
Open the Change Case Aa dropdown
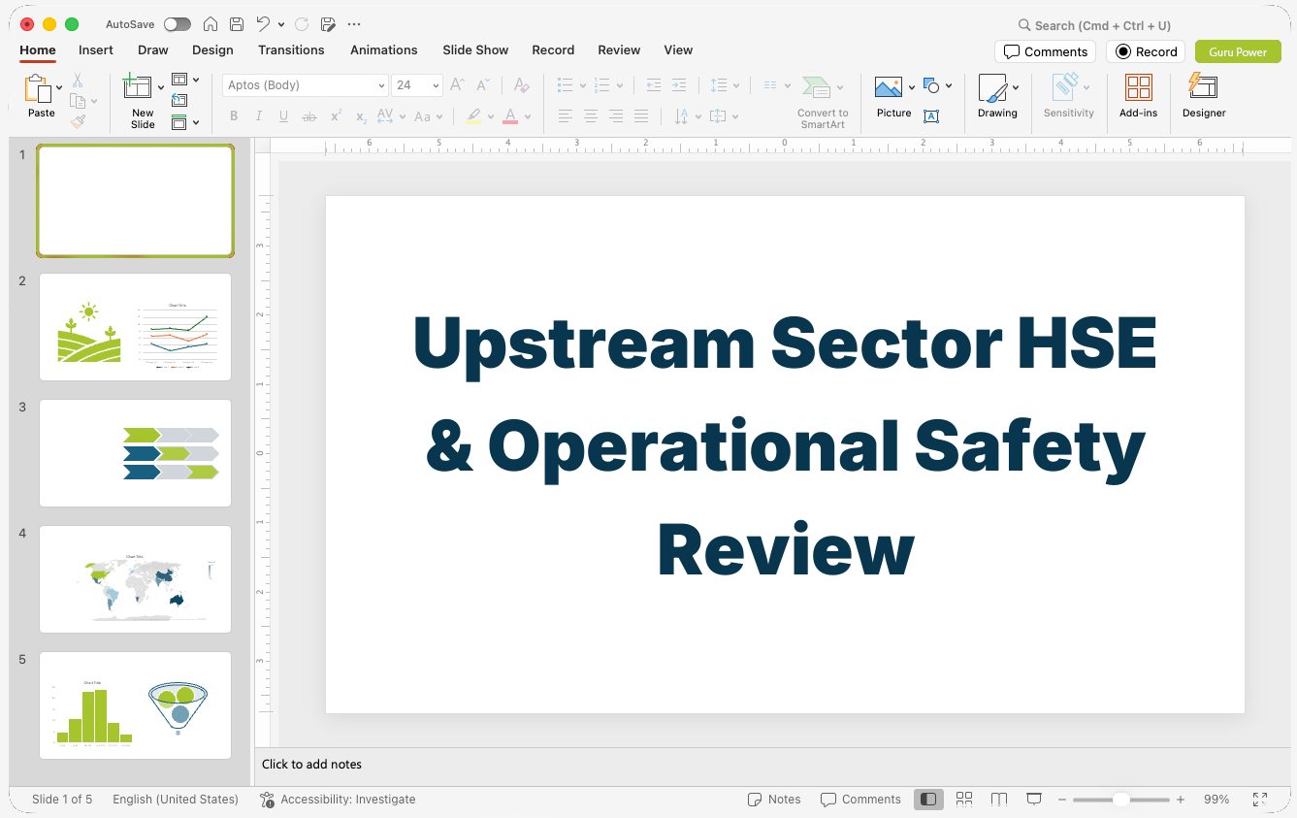(428, 116)
